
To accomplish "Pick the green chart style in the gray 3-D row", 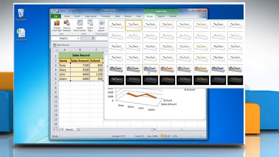I will point(235,69).
